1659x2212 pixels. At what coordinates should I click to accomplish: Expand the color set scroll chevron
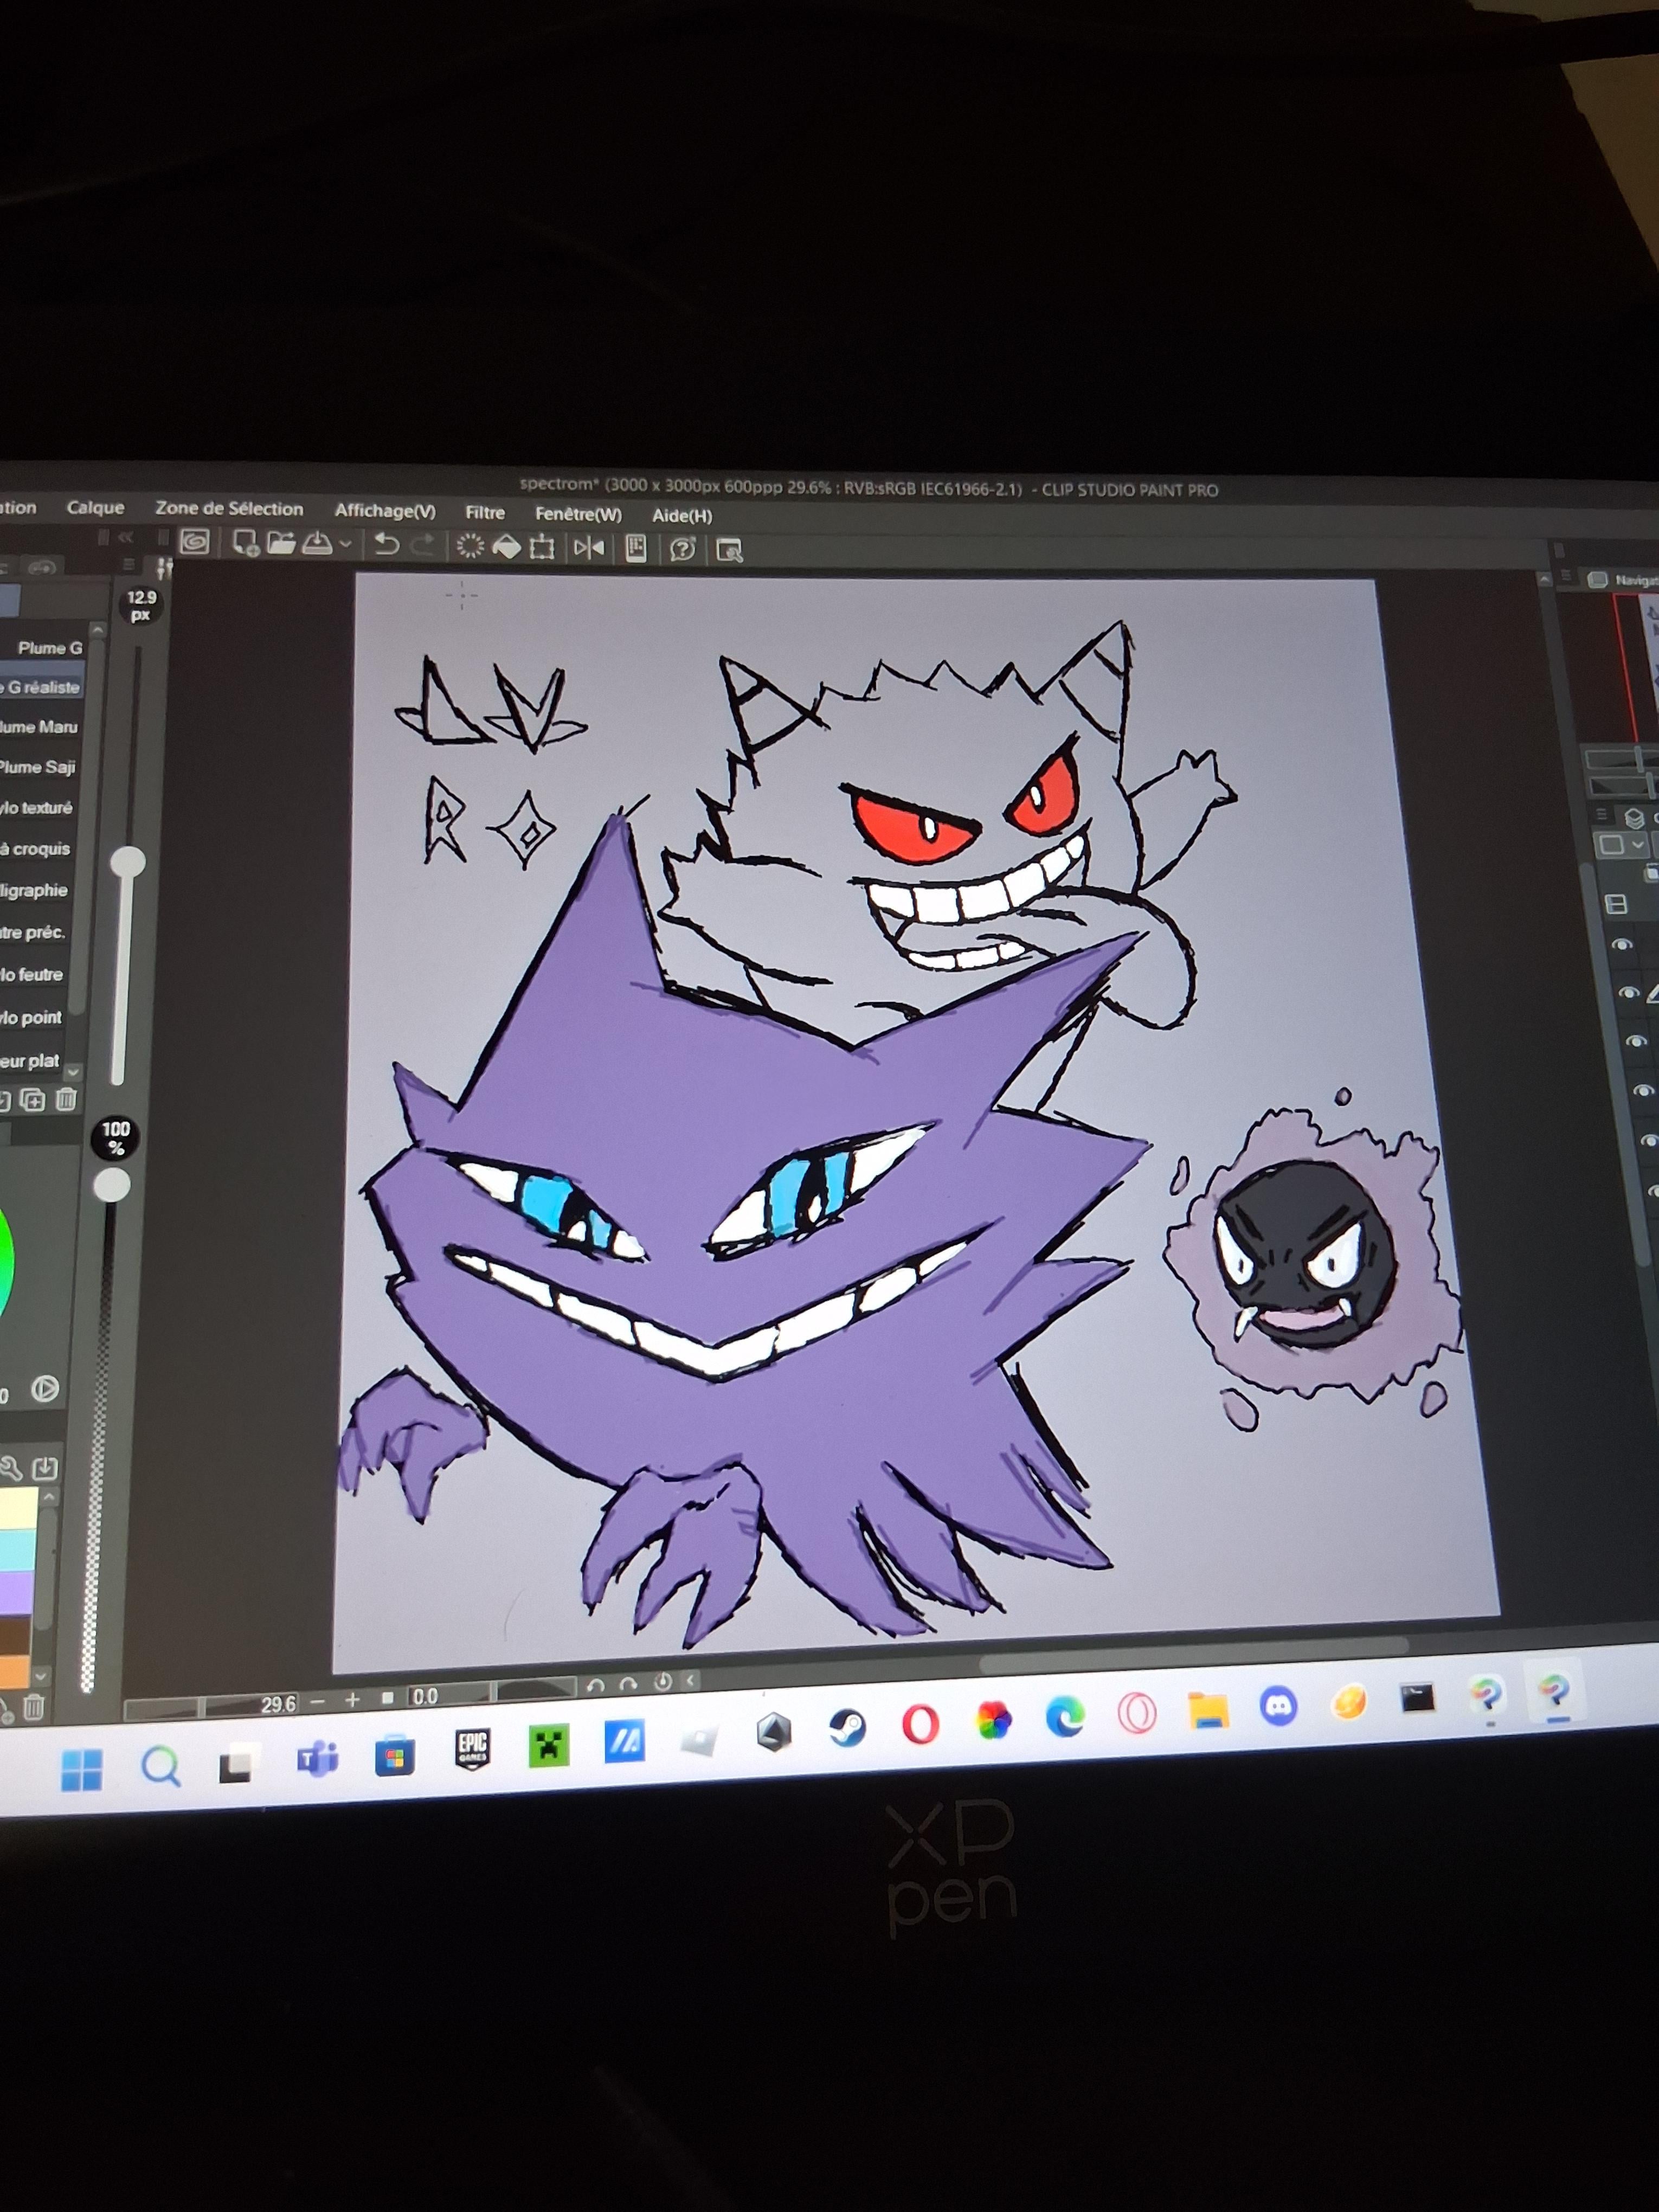41,1676
